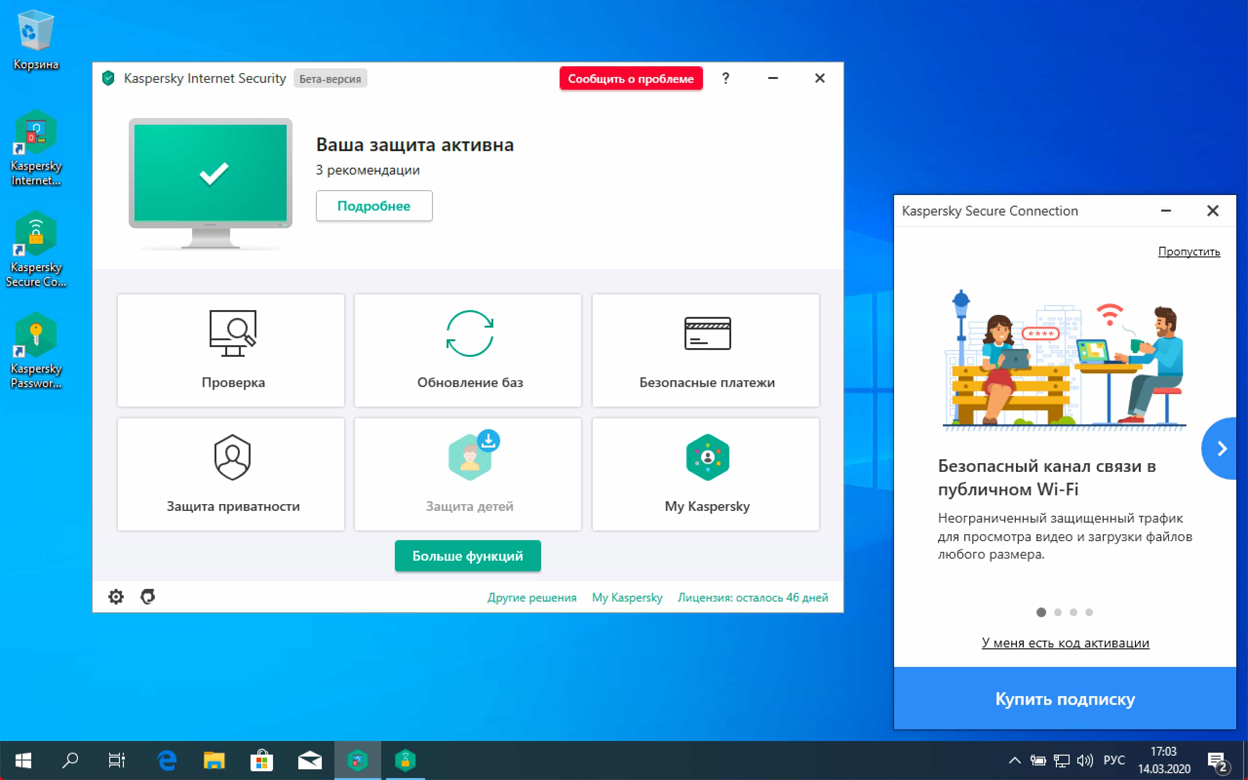Open File Explorer from taskbar
Viewport: 1248px width, 780px height.
214,760
